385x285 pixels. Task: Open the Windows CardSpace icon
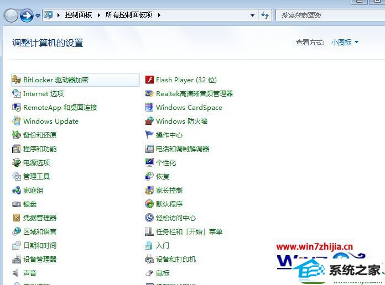149,107
